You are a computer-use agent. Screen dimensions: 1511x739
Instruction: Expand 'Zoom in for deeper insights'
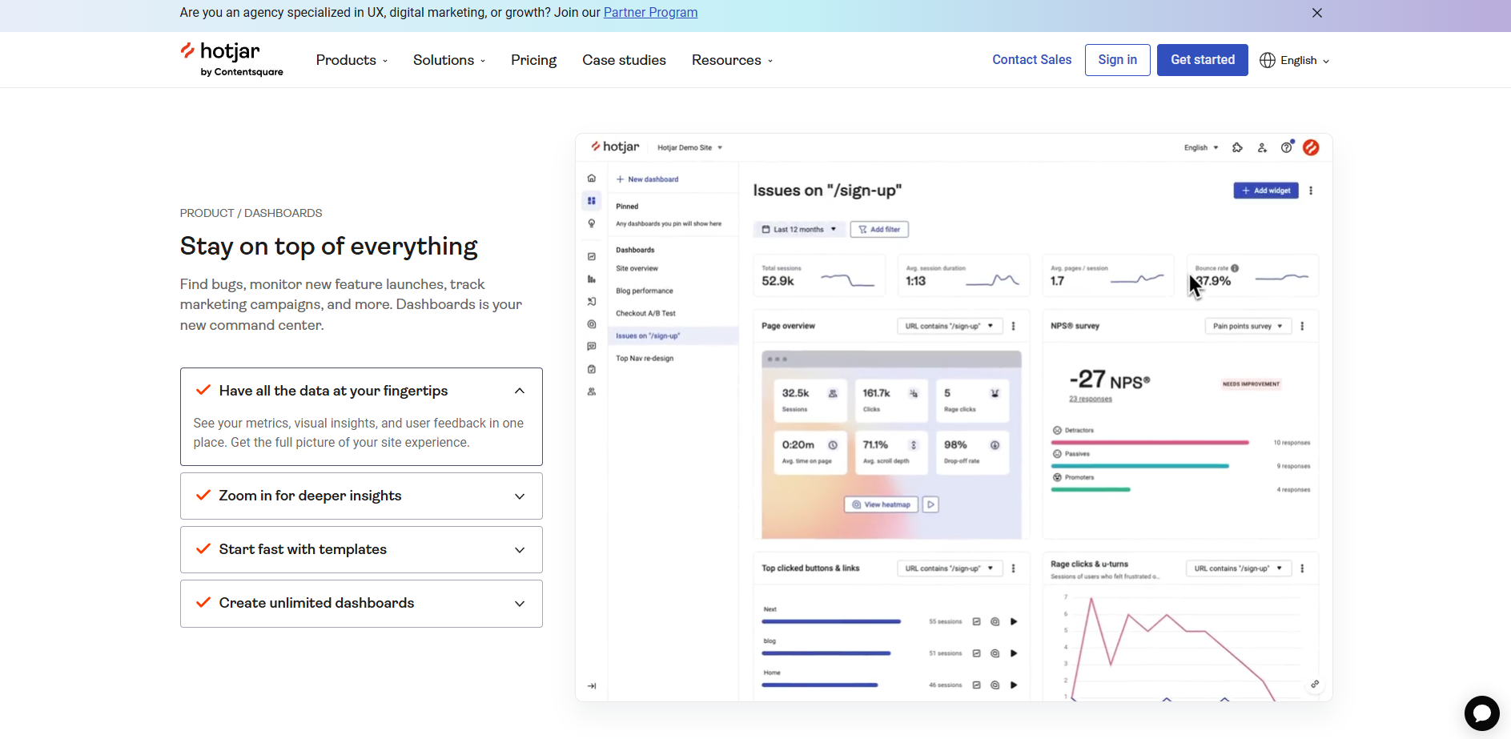click(361, 496)
